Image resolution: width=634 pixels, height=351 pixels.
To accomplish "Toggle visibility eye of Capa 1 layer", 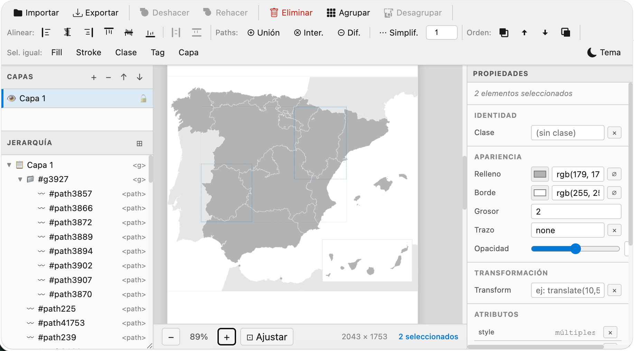I will point(11,98).
